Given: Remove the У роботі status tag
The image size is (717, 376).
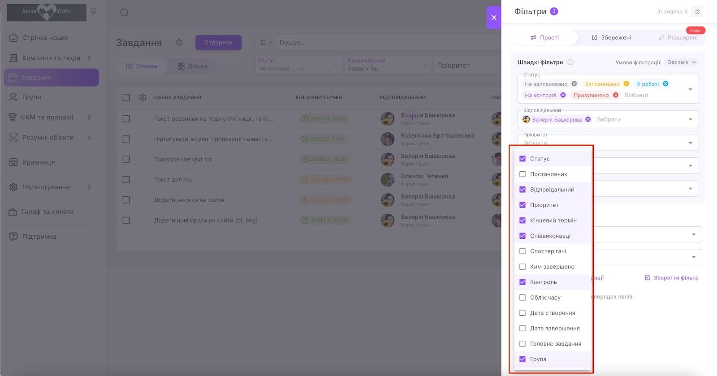Looking at the screenshot, I should click(x=665, y=84).
